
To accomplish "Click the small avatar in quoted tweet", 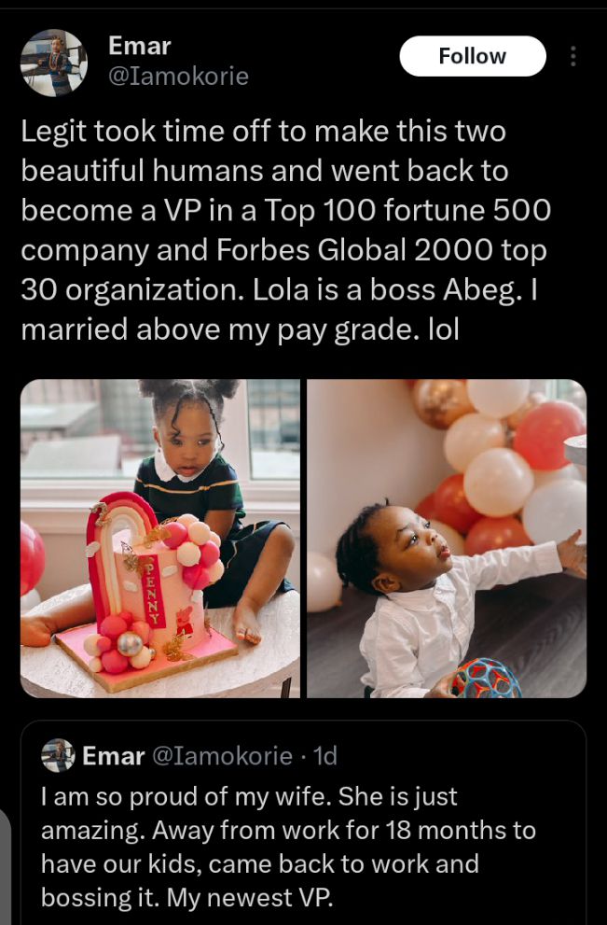I will (x=58, y=755).
